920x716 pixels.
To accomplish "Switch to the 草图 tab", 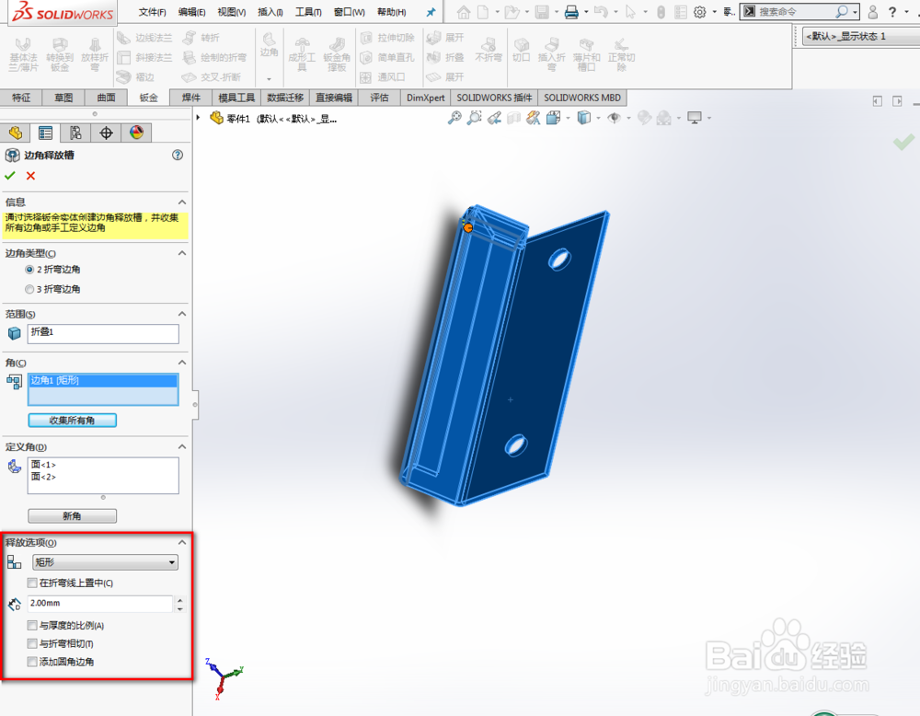I will [x=63, y=98].
